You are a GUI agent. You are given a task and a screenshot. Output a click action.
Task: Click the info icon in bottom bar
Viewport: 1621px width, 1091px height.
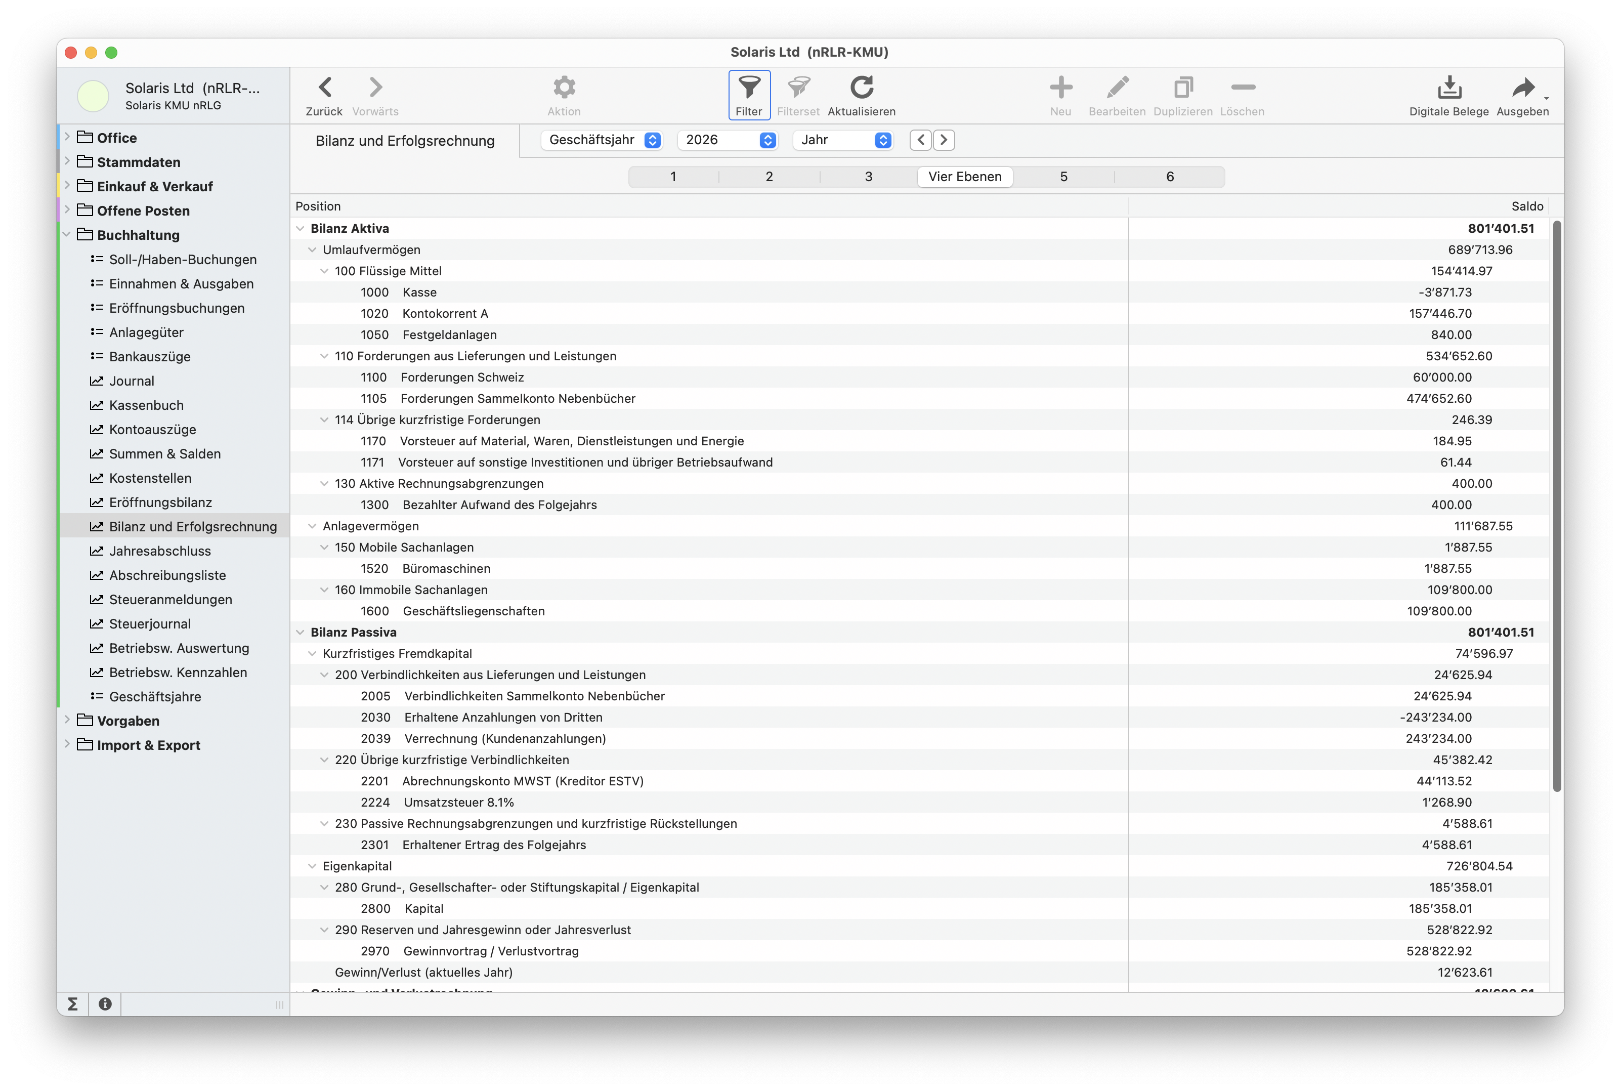pyautogui.click(x=105, y=1004)
